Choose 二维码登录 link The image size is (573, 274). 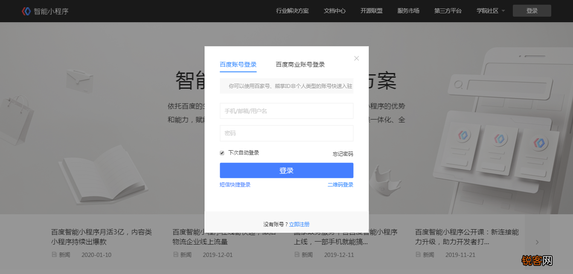[340, 184]
